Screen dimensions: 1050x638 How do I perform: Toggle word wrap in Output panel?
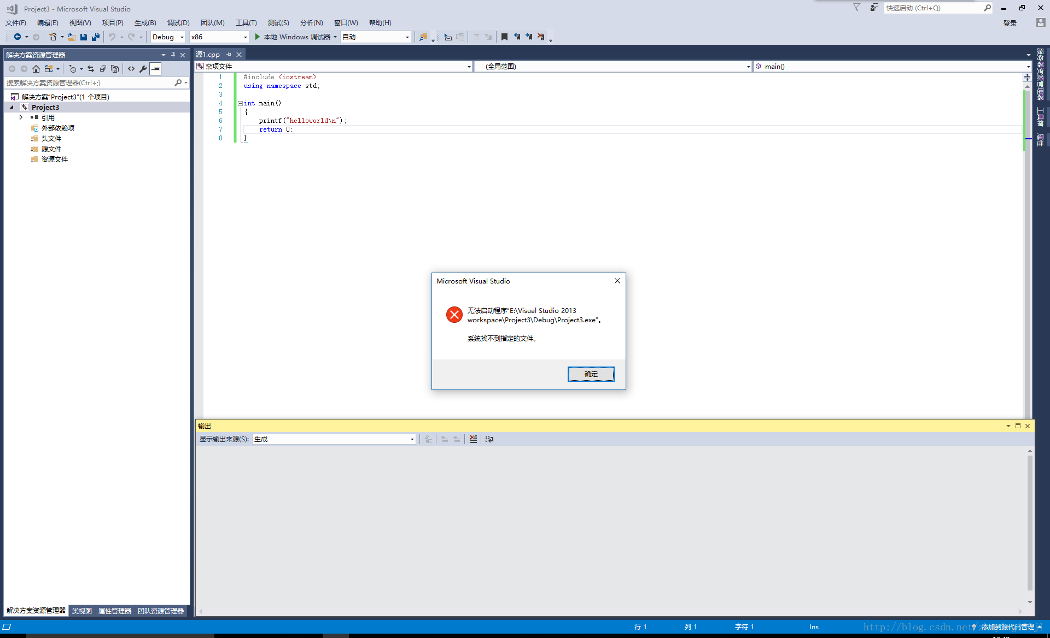click(489, 439)
